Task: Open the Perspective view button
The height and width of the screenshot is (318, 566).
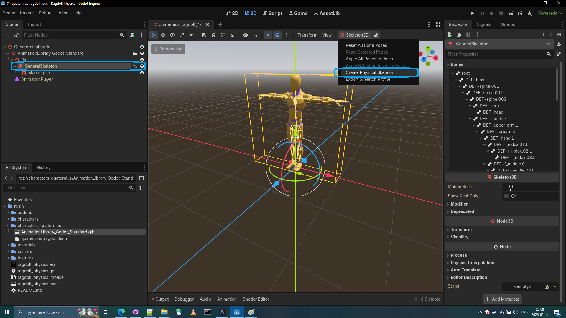Action: [168, 49]
